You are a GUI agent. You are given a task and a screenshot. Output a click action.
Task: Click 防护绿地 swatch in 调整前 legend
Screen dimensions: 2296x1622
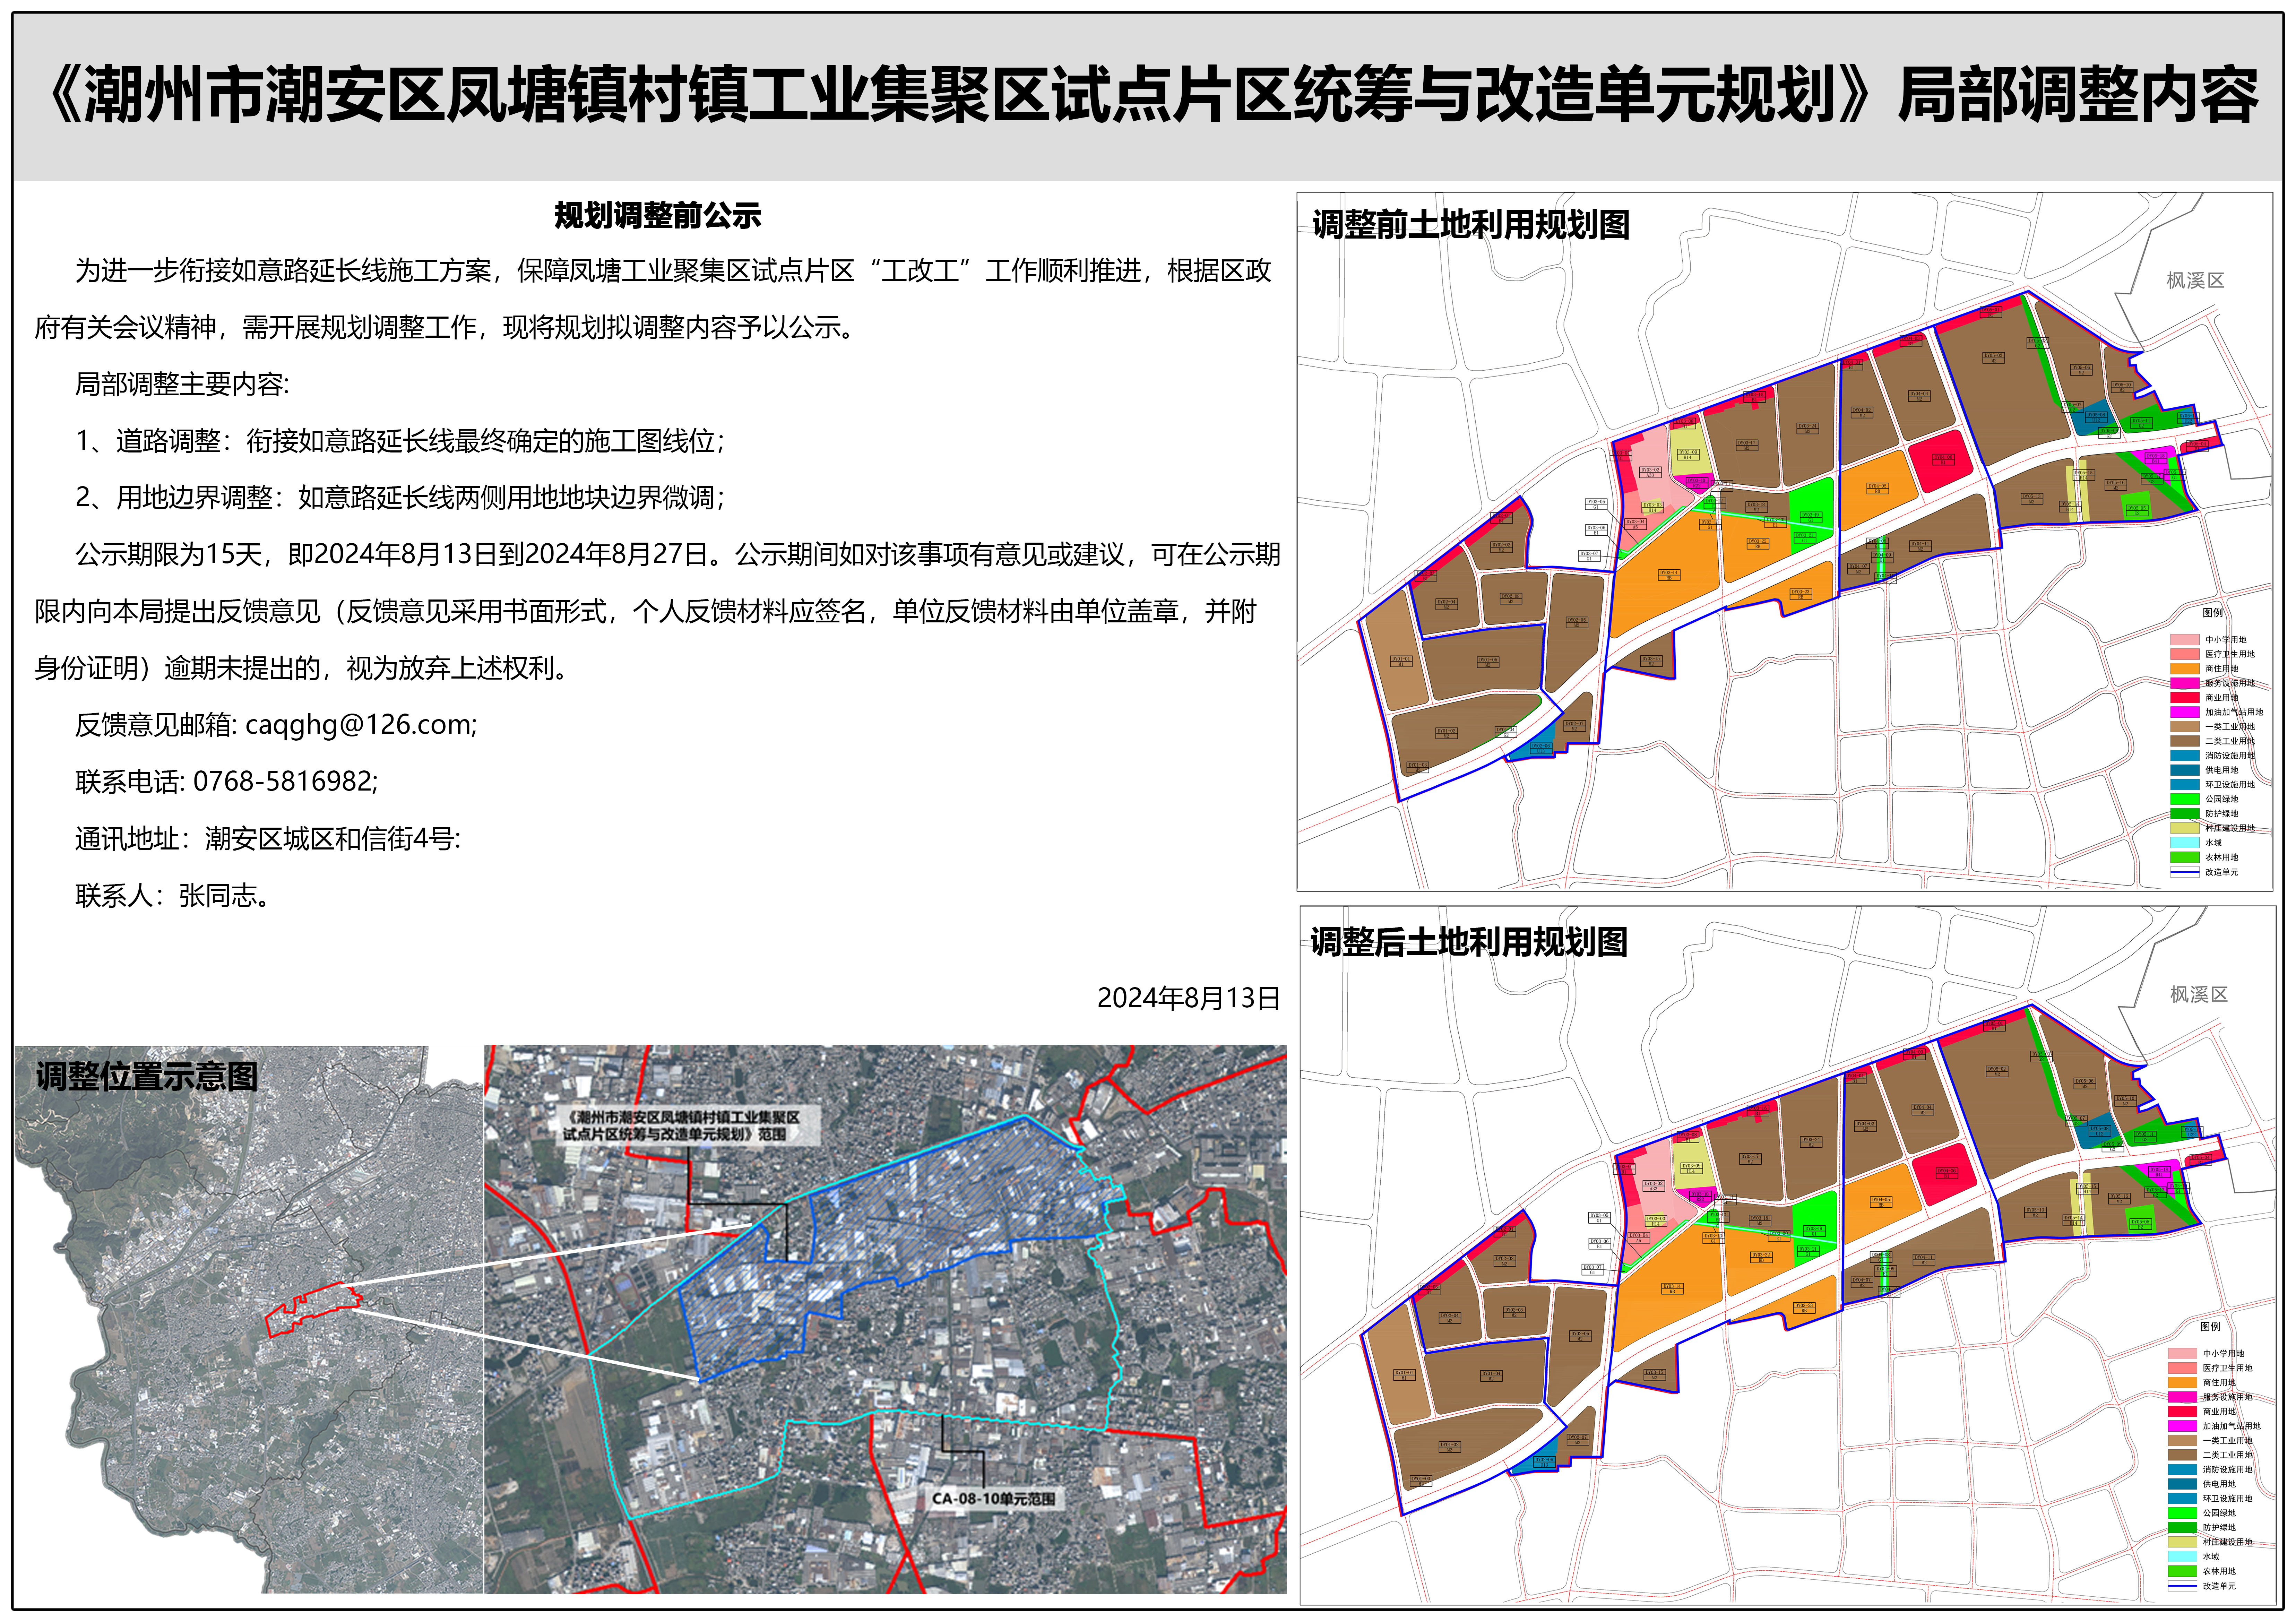(x=2185, y=814)
